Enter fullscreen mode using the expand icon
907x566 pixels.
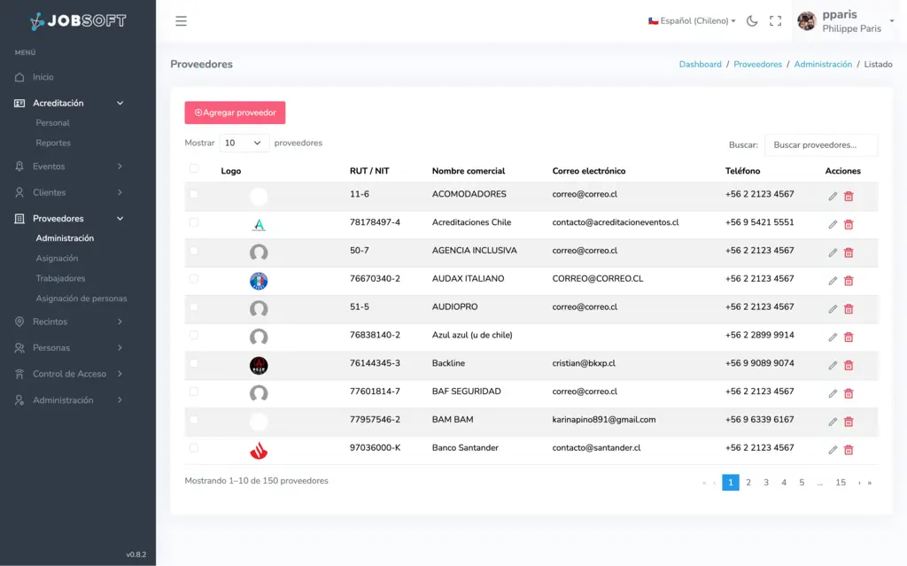click(775, 21)
